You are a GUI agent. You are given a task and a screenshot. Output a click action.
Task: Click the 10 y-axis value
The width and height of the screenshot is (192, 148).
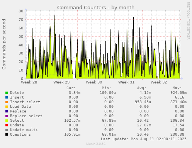pyautogui.click(x=21, y=70)
